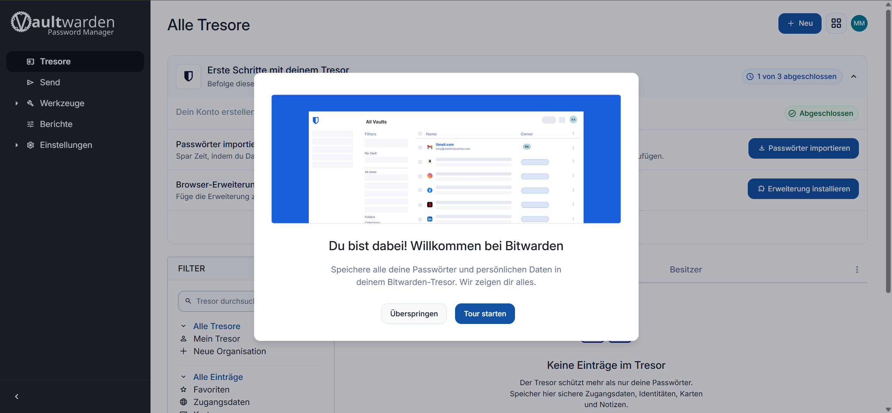Open the Werkzeuge menu item
This screenshot has width=892, height=413.
pyautogui.click(x=75, y=103)
